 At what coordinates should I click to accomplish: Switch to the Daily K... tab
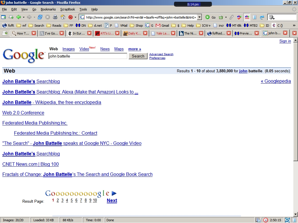[132, 33]
